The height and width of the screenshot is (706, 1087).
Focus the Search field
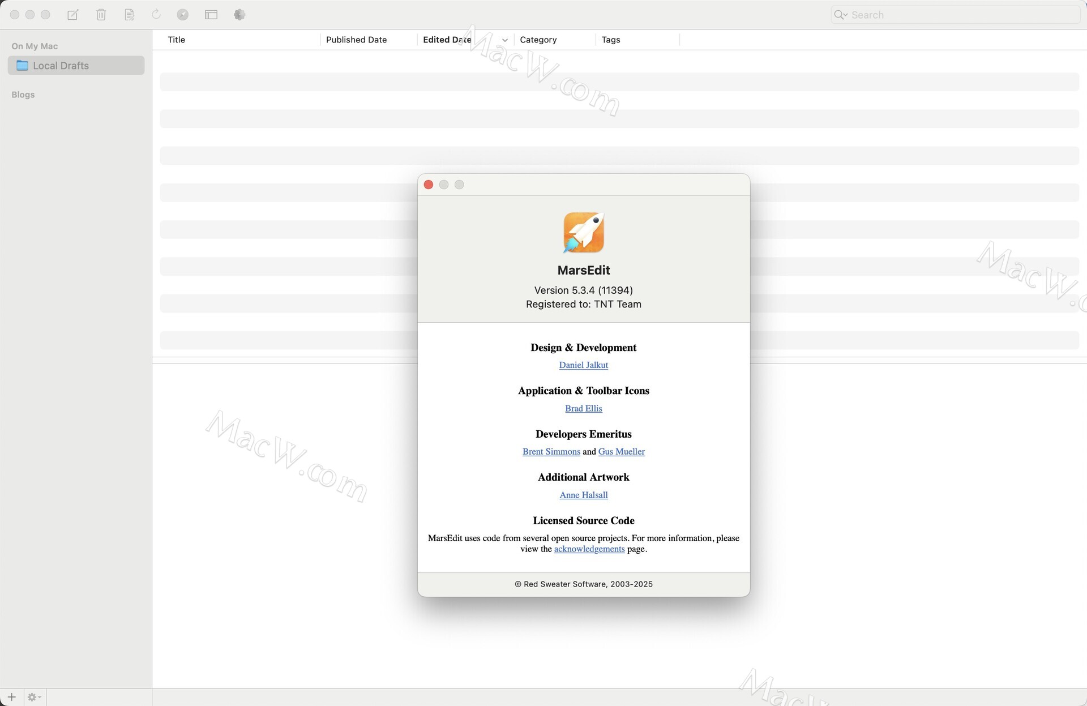click(x=956, y=15)
